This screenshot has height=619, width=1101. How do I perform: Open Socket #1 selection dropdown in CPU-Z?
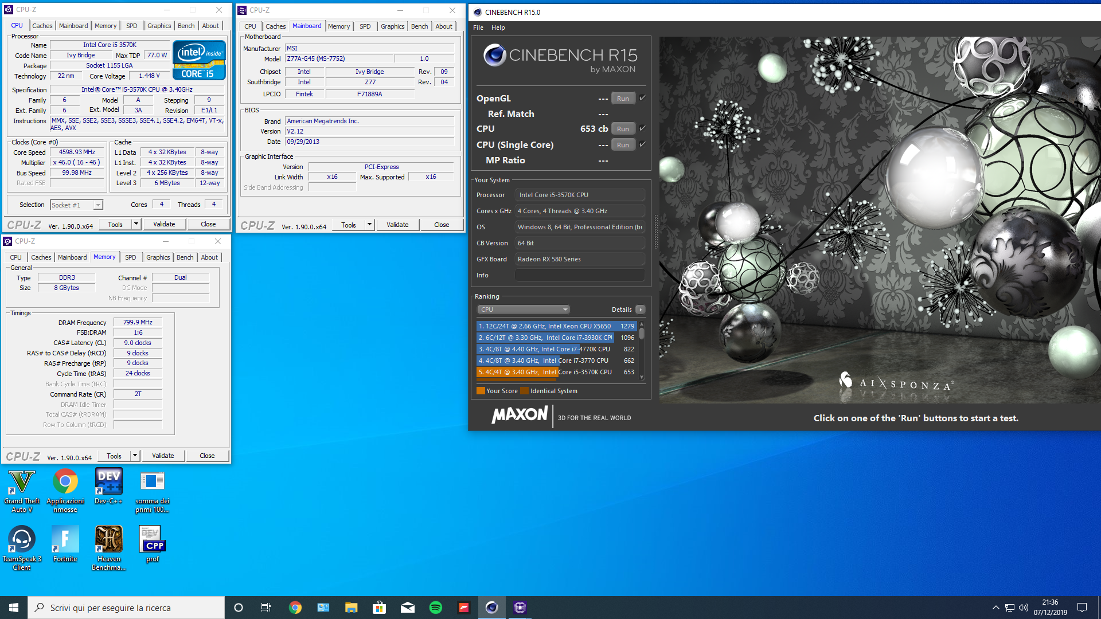tap(76, 205)
